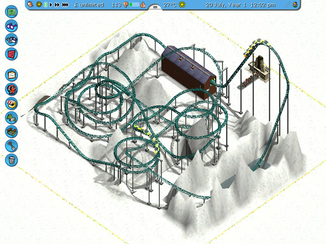Click the messages icon in top bar

30,4
